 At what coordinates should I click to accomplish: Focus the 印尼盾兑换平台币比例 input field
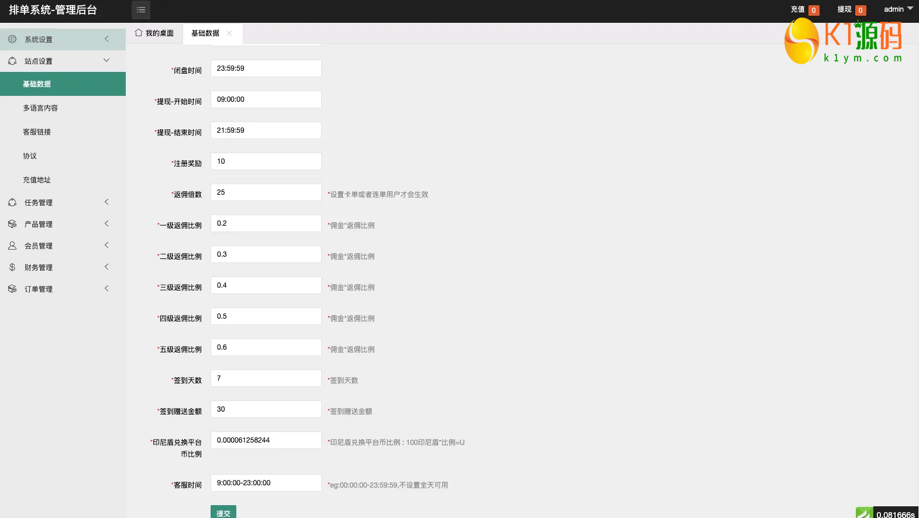point(266,440)
